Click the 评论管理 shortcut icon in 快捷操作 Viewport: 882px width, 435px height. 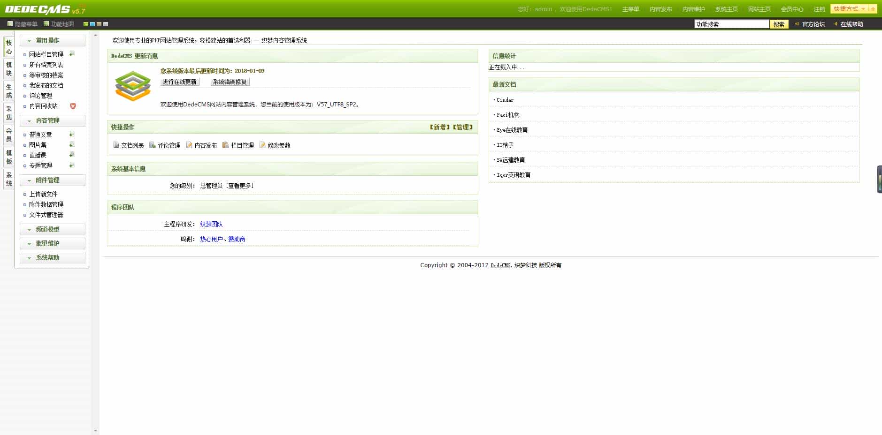tap(153, 145)
